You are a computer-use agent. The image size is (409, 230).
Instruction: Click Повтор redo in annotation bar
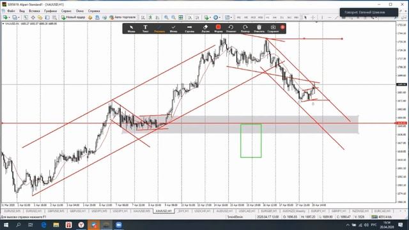pos(245,29)
